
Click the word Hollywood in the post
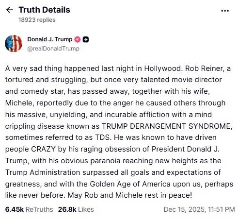[163, 68]
